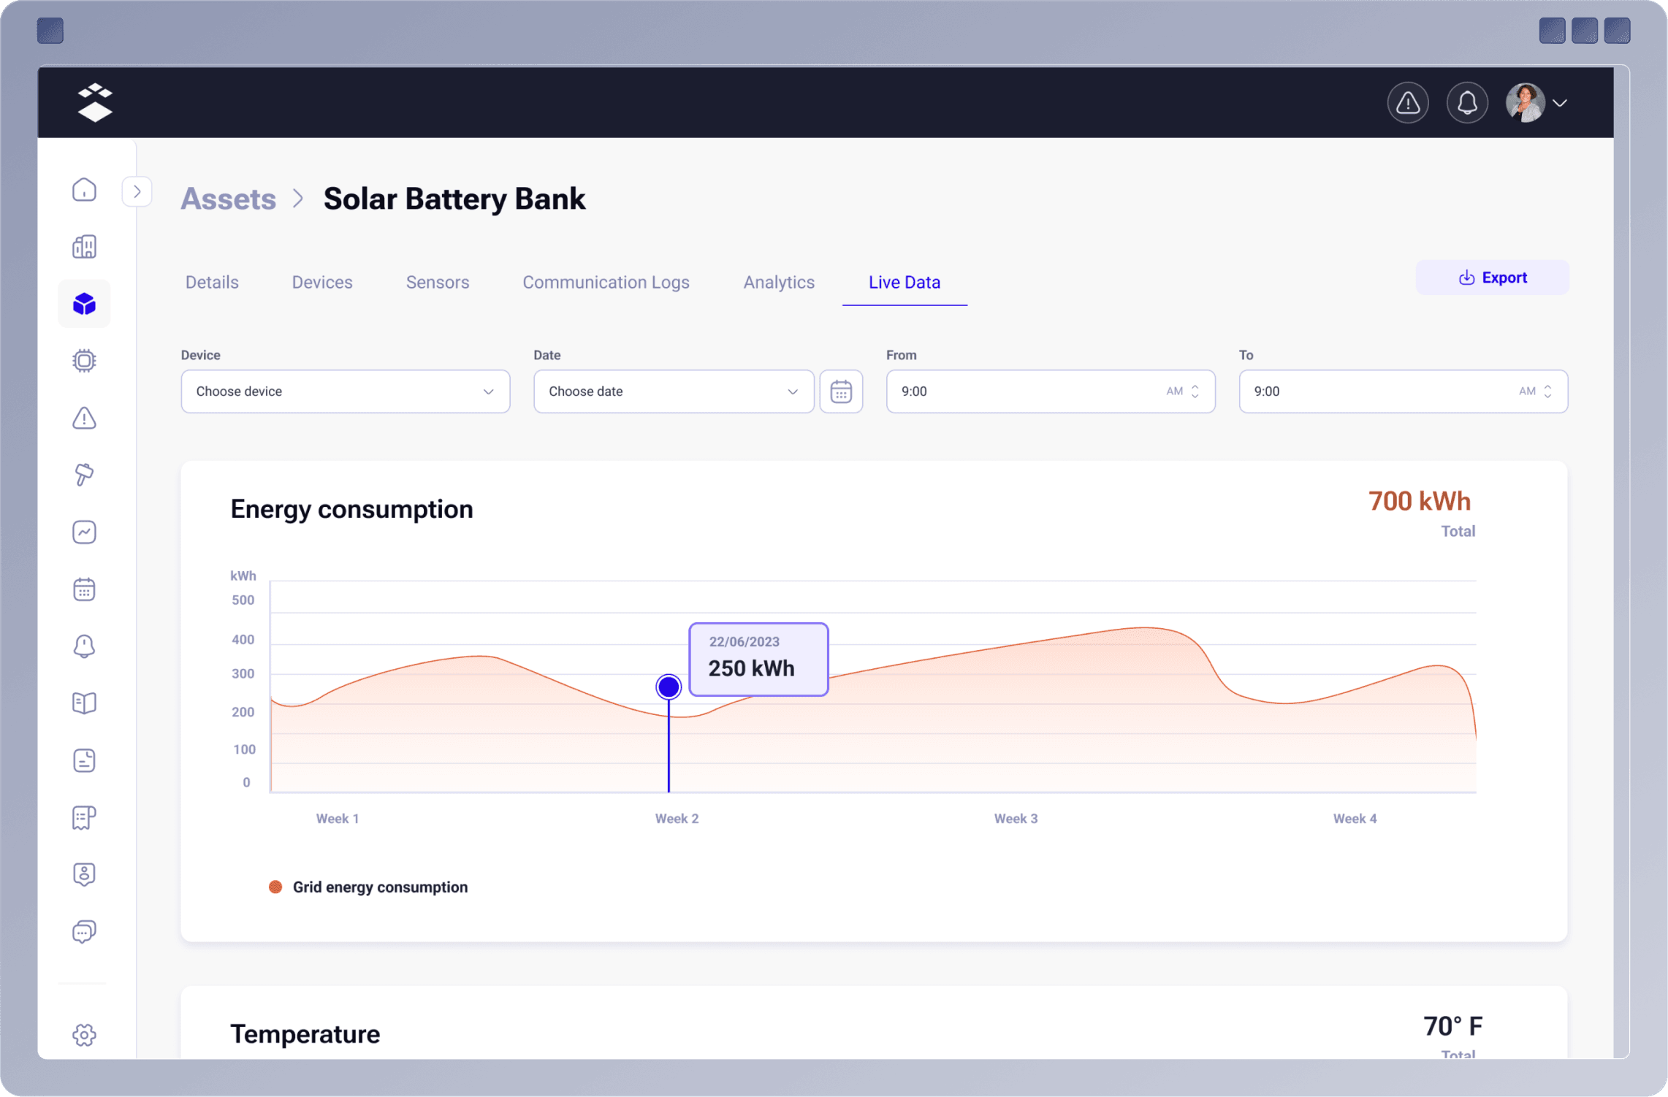Click the warning icon in top bar
Image resolution: width=1668 pixels, height=1097 pixels.
point(1407,103)
